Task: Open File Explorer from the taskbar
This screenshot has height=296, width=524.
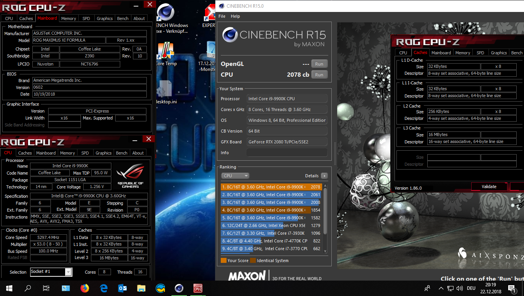Action: (141, 288)
